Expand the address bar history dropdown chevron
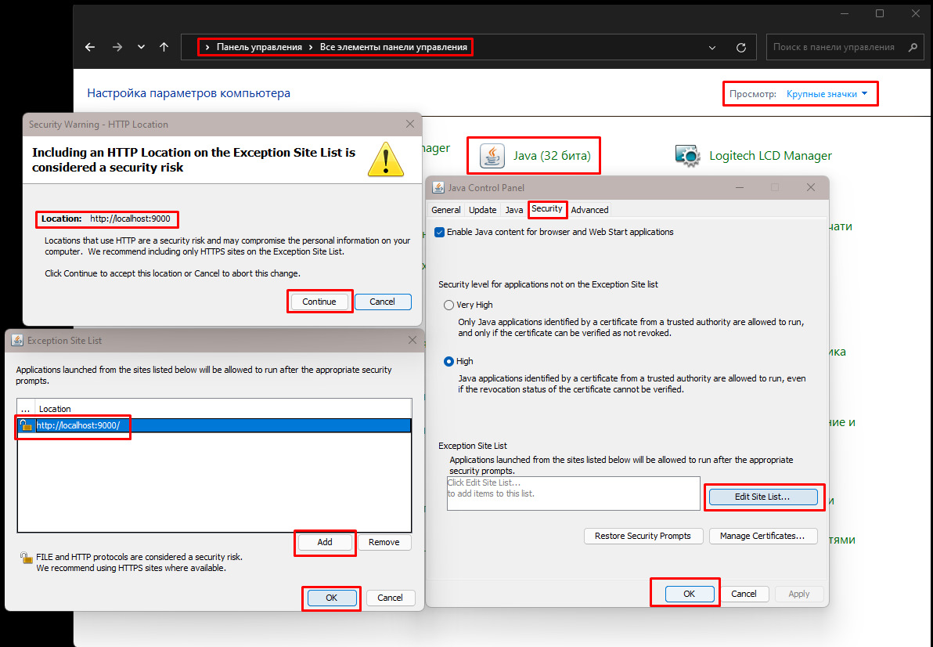Viewport: 933px width, 647px height. [712, 48]
